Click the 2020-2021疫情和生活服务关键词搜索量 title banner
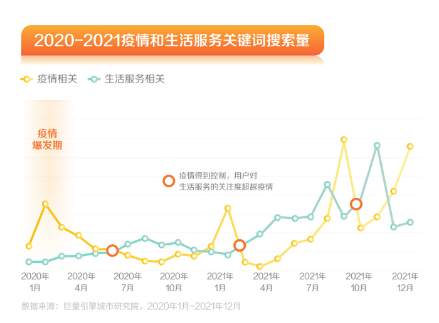439x323 pixels. [x=172, y=41]
